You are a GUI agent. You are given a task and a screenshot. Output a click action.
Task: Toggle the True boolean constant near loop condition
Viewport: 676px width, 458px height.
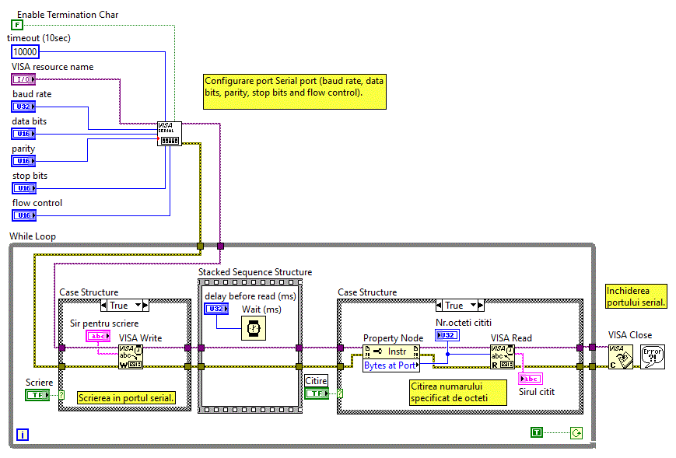537,432
